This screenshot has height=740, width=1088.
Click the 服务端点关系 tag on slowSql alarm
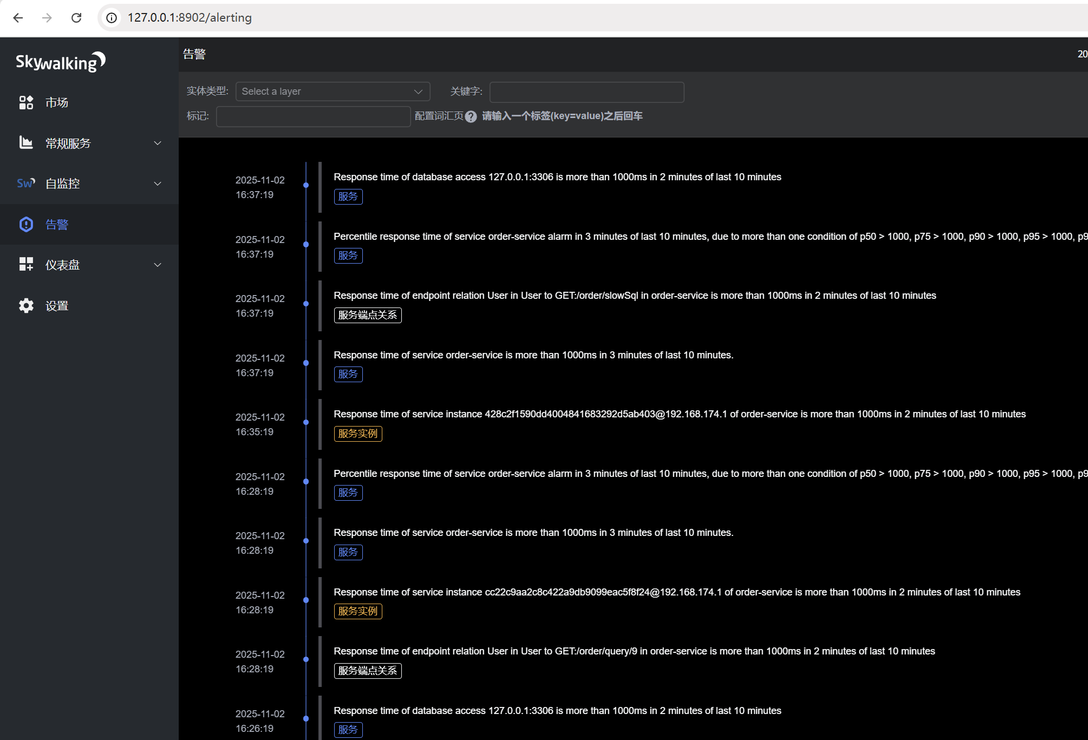click(x=367, y=315)
